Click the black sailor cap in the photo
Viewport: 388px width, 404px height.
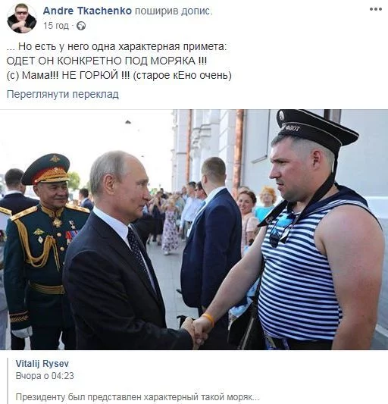[316, 129]
